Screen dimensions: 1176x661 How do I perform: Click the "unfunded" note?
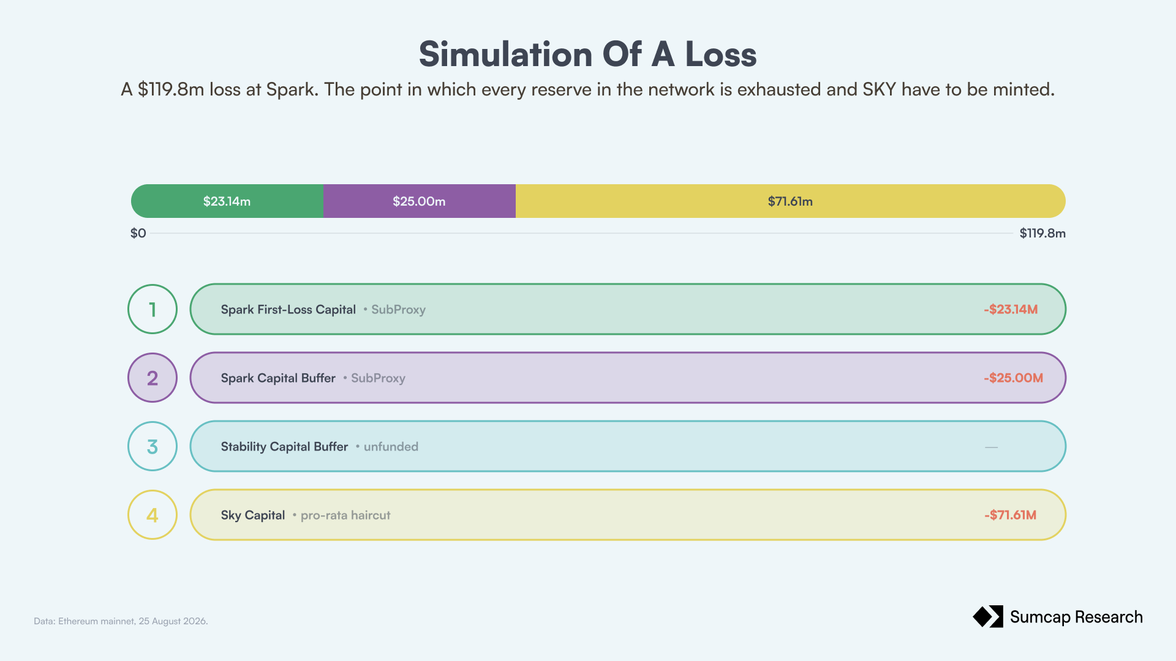coord(391,447)
